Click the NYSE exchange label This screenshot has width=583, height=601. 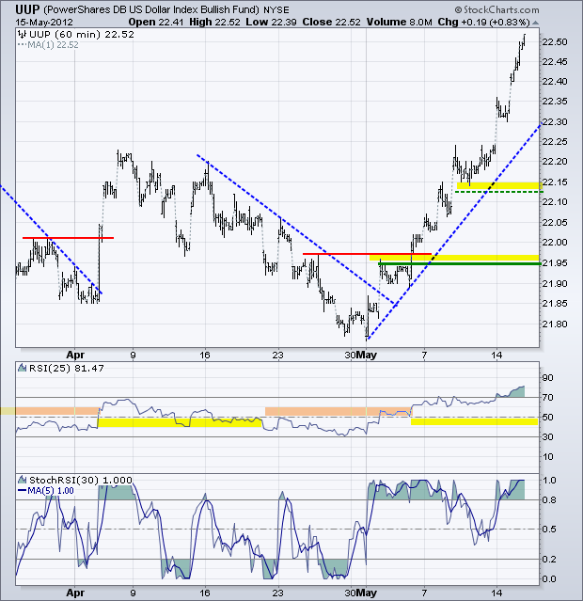point(276,10)
